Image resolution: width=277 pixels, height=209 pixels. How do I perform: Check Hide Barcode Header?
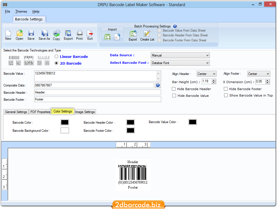[x=174, y=89]
